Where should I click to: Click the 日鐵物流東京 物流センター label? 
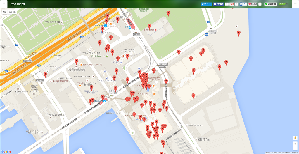(203, 139)
